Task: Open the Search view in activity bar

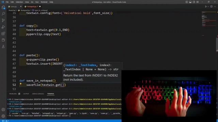Action: [3, 14]
